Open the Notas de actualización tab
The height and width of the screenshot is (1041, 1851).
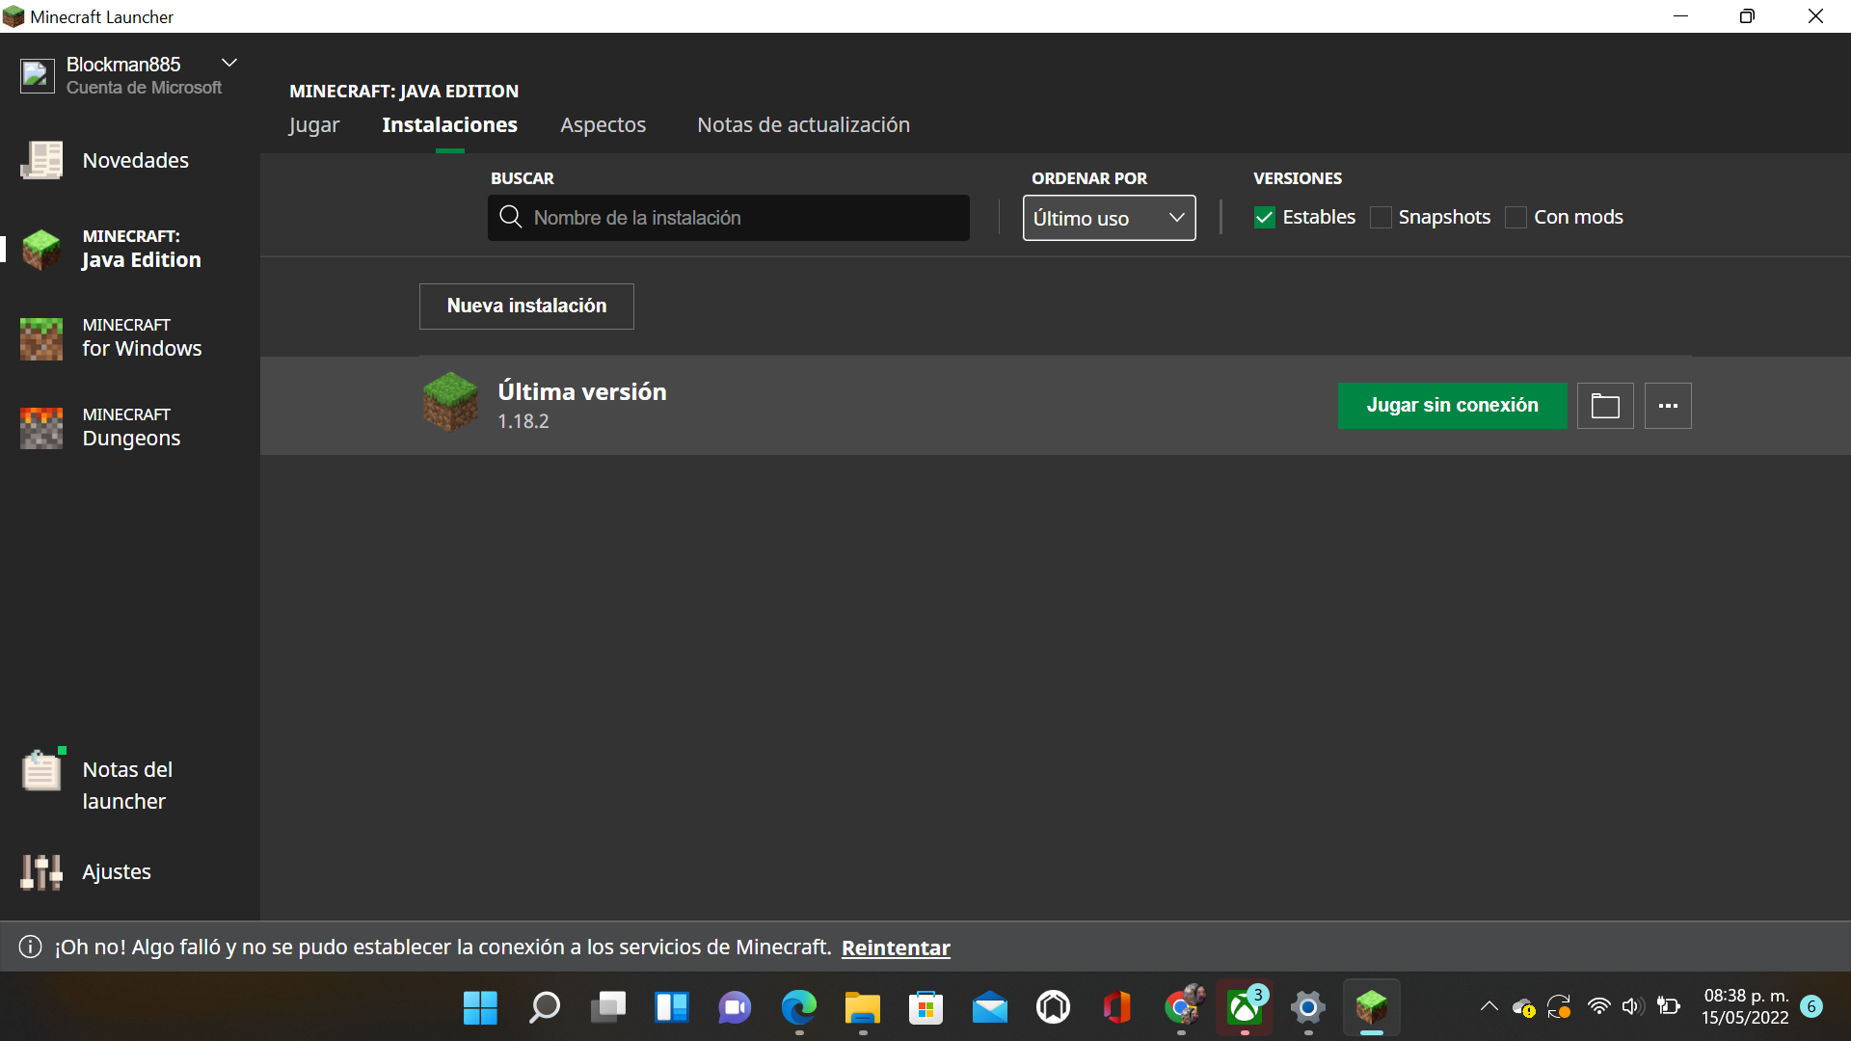pos(803,125)
